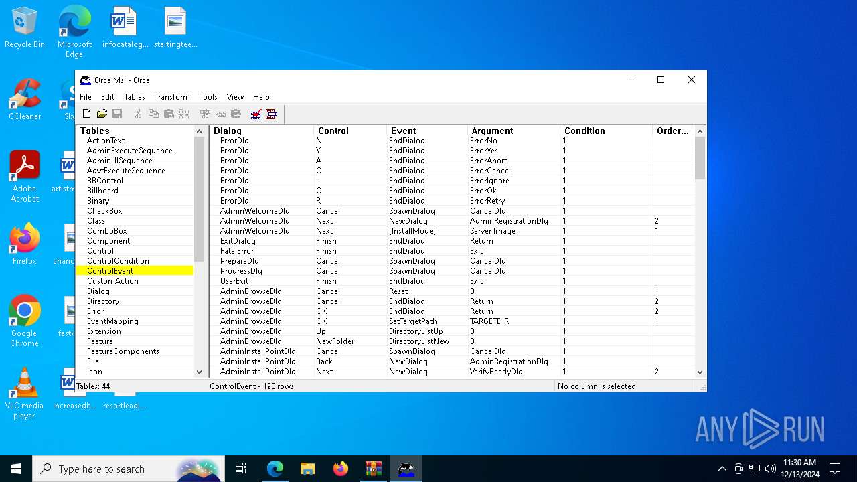This screenshot has height=482, width=857.
Task: Click the Cut Row toolbar icon
Action: click(205, 114)
